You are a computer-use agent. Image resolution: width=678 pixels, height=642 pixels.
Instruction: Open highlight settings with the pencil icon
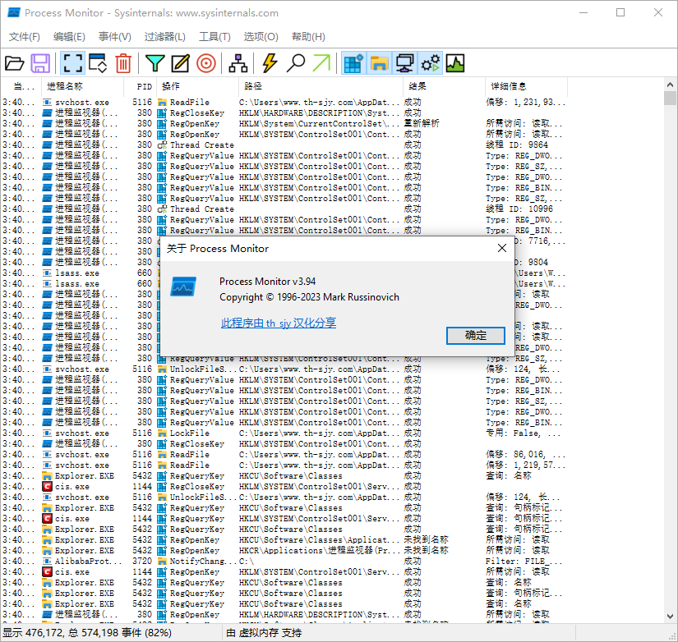(x=180, y=63)
